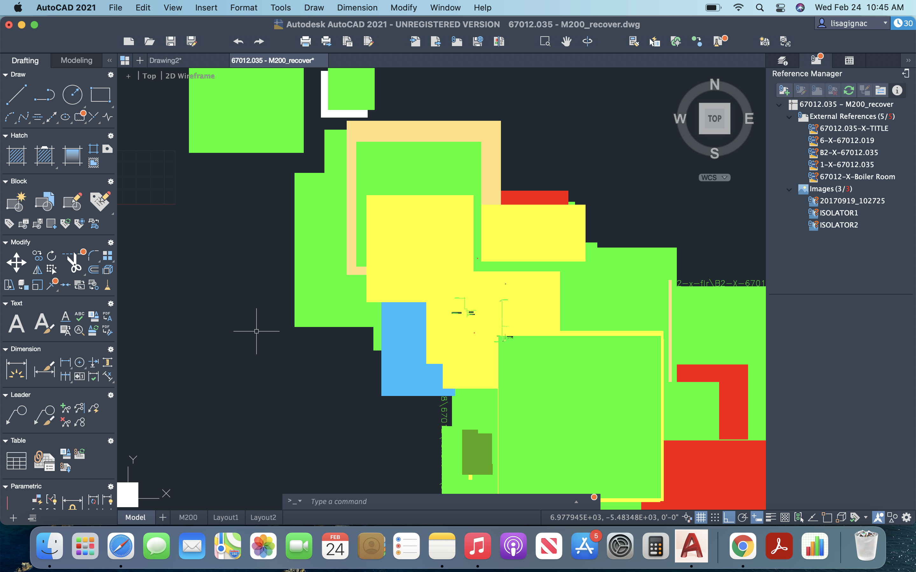916x572 pixels.
Task: Toggle grid display in the status bar
Action: 701,517
